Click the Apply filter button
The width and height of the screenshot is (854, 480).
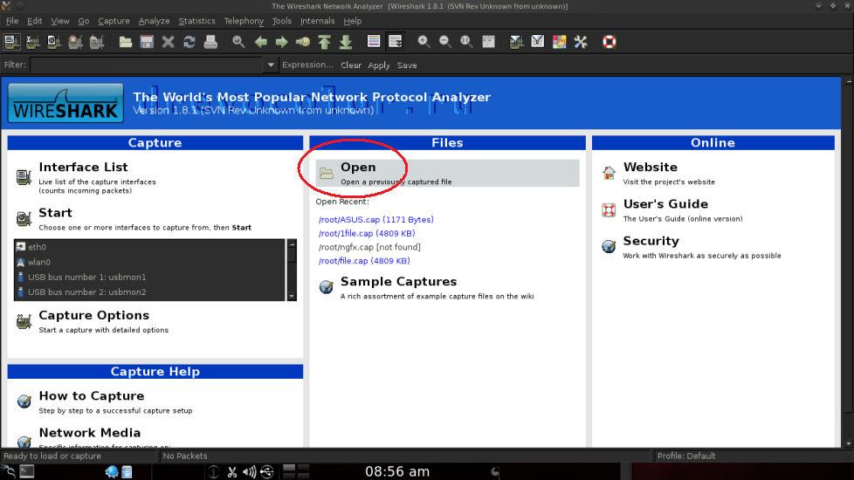378,65
